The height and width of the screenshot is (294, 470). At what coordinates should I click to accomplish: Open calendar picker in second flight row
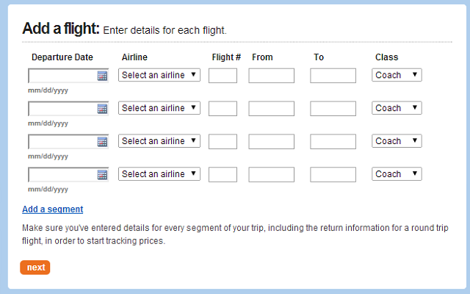102,109
